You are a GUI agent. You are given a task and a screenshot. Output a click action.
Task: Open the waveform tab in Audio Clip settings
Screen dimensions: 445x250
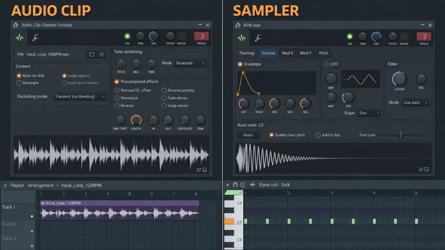[20, 38]
